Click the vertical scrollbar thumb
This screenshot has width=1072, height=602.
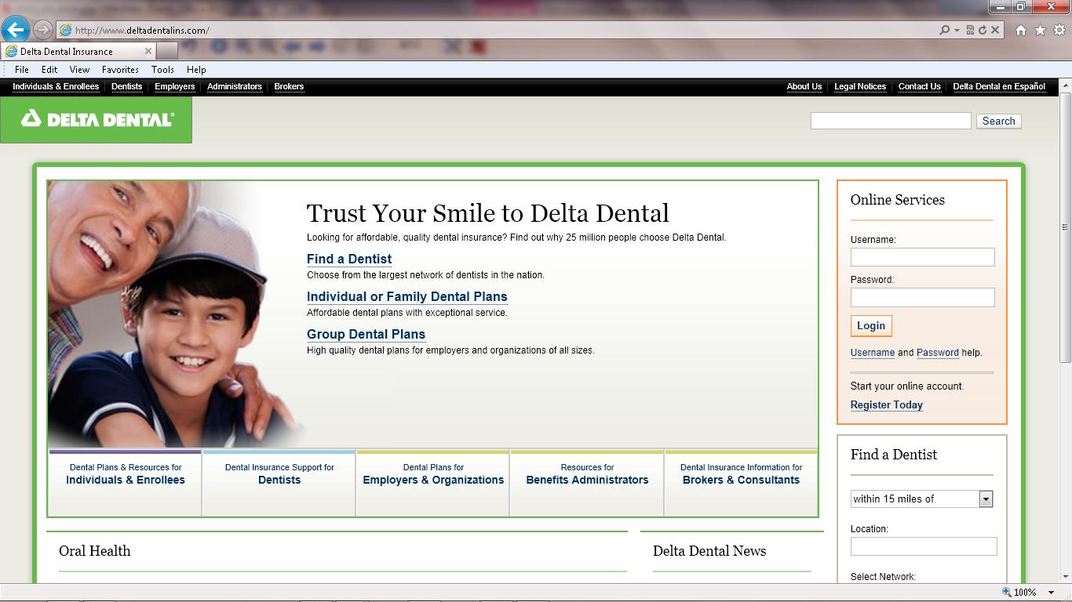(x=1065, y=227)
